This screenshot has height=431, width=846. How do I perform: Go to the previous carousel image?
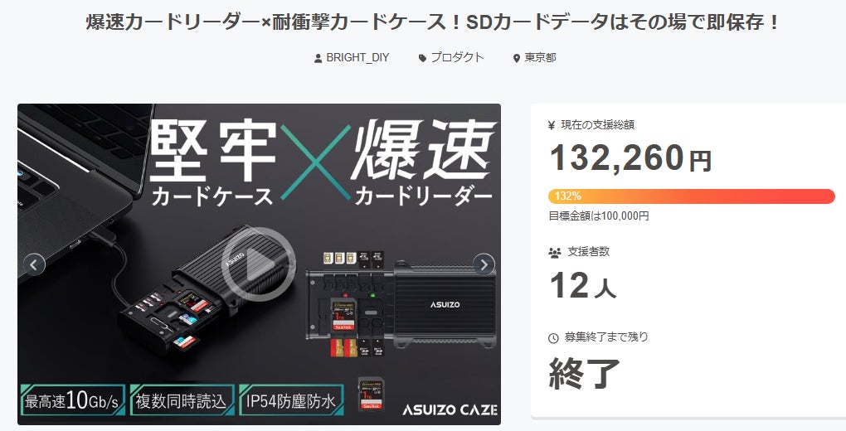[34, 265]
